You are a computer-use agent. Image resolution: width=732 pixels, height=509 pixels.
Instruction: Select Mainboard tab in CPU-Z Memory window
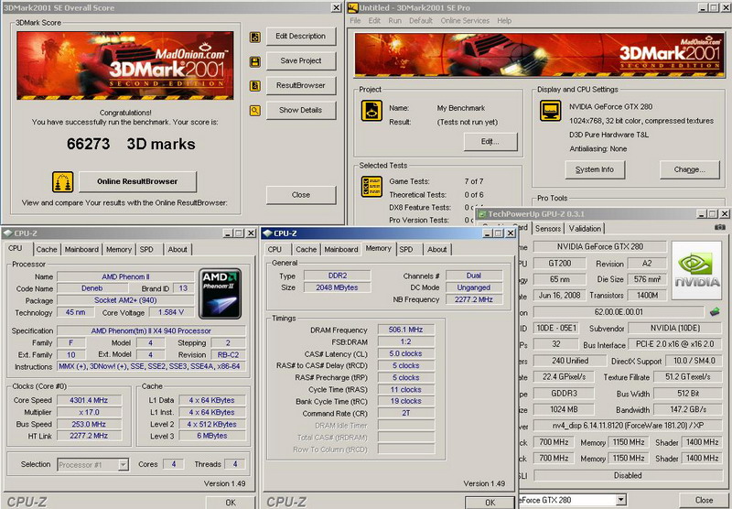[x=341, y=249]
